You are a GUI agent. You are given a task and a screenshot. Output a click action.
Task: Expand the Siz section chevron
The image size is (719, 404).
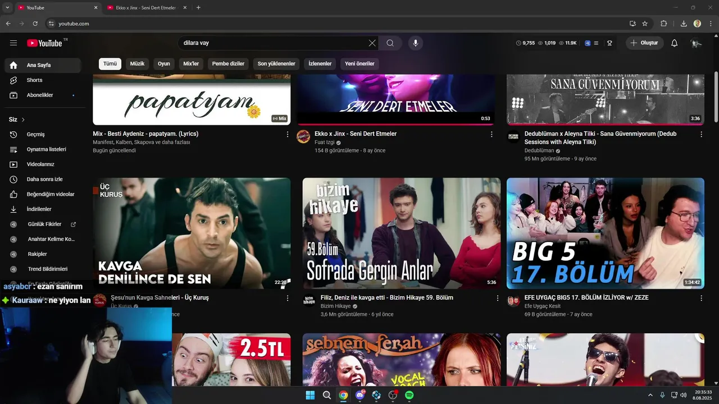(x=23, y=120)
